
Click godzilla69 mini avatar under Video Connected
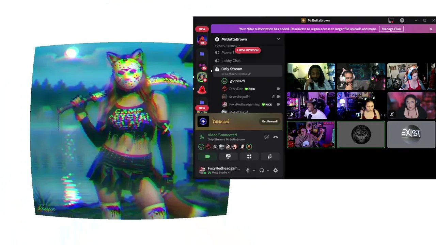(201, 147)
